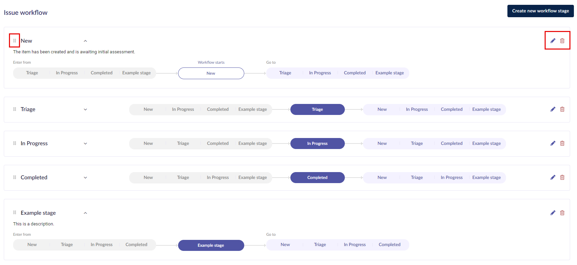Viewport: 577px width, 265px height.
Task: Click 'This is a description.' text
Action: 34,224
